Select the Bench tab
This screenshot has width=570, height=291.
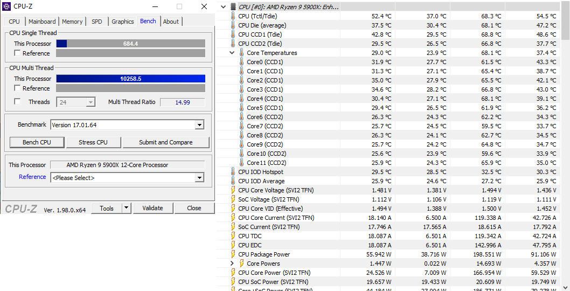(x=148, y=21)
